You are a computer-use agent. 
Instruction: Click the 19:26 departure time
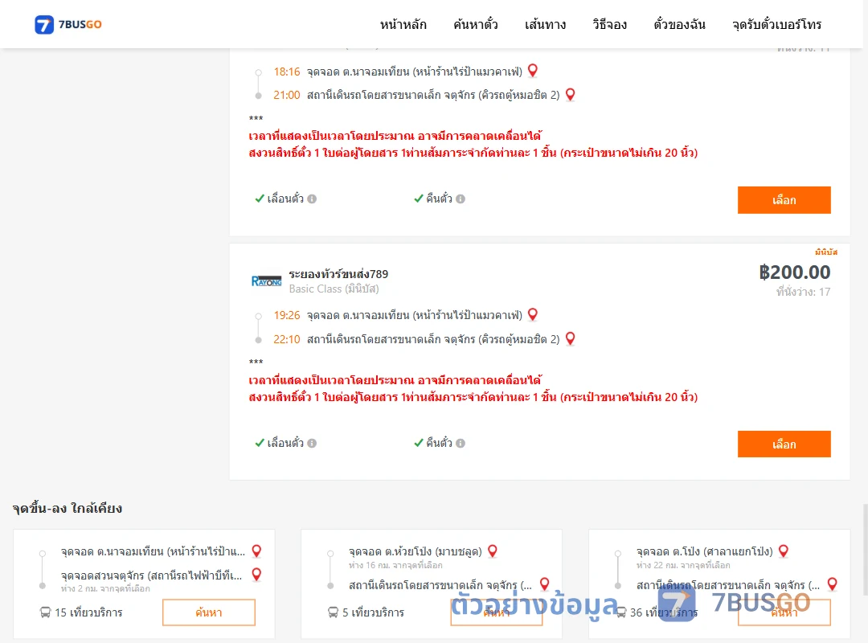coord(287,315)
